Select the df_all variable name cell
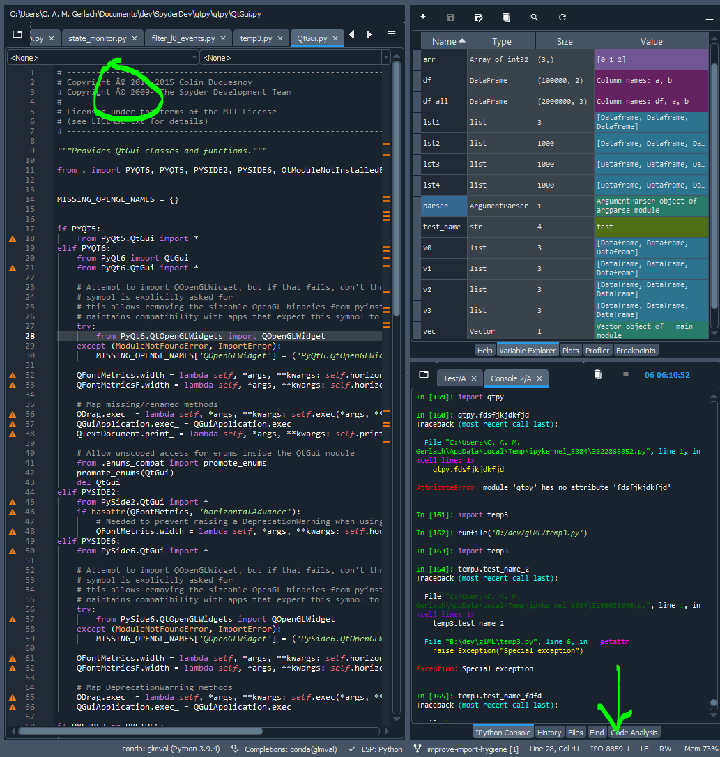Image resolution: width=720 pixels, height=757 pixels. pyautogui.click(x=444, y=101)
